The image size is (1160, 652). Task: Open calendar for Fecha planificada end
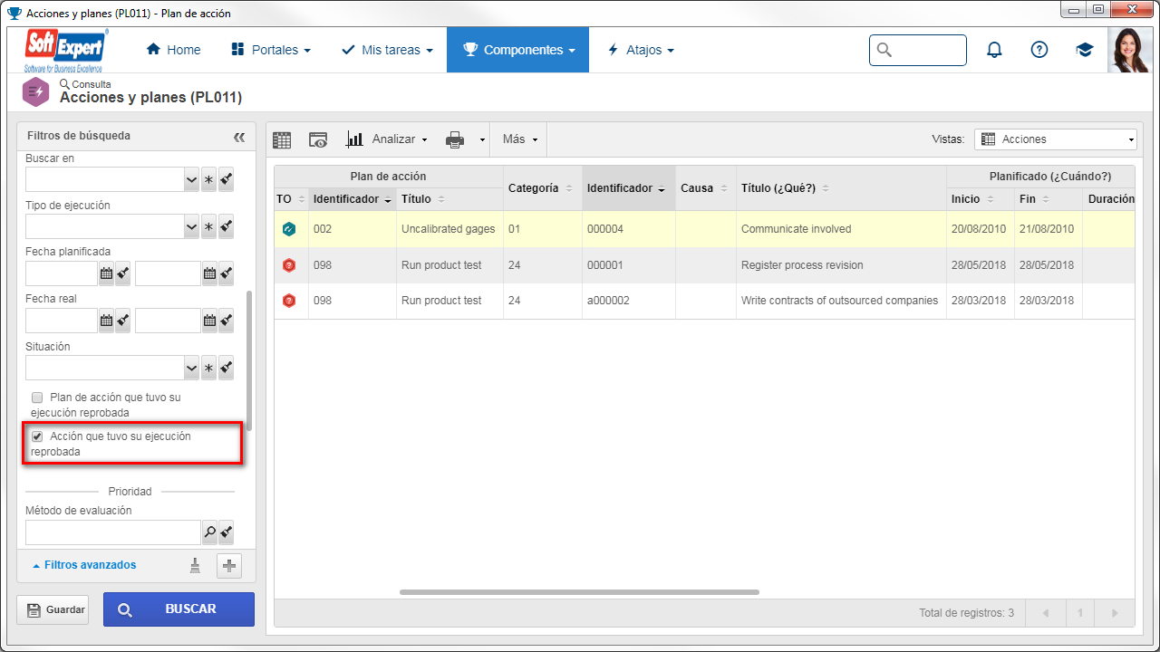pos(209,273)
